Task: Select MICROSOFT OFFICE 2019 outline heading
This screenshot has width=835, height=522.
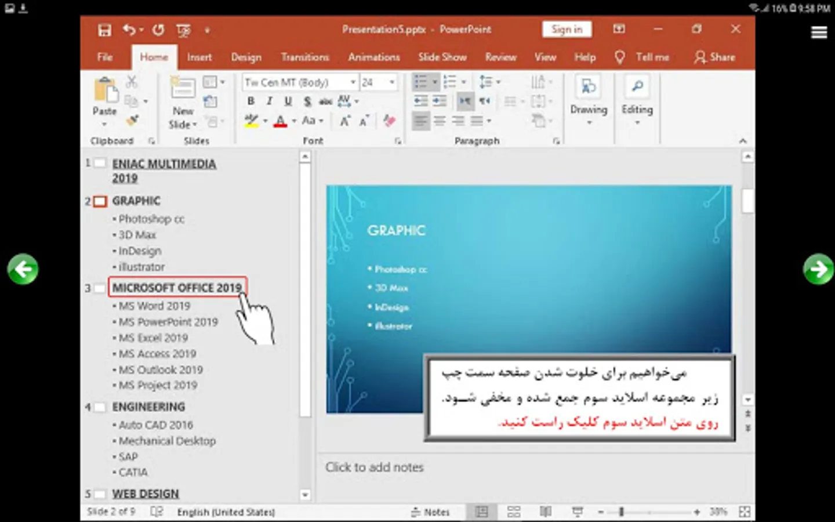Action: [x=177, y=288]
